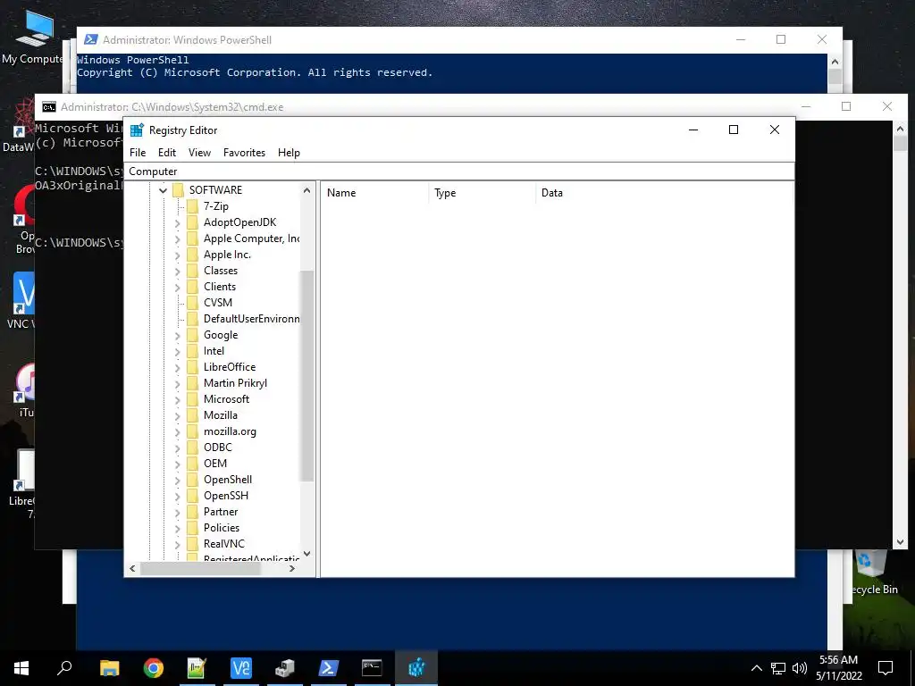Open the Edit menu in Registry Editor
Image resolution: width=915 pixels, height=686 pixels.
pos(167,153)
